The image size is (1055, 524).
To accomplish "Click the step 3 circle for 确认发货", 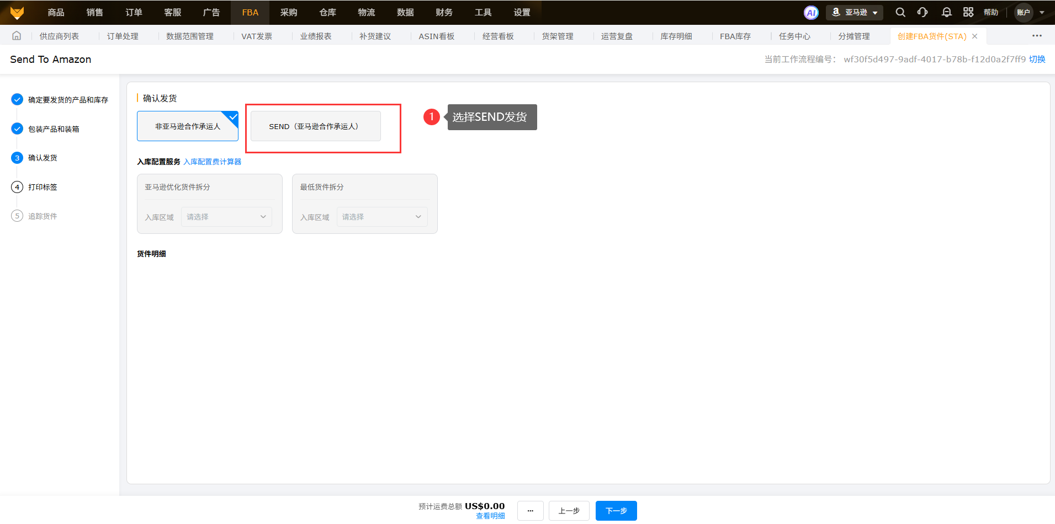I will pos(17,158).
